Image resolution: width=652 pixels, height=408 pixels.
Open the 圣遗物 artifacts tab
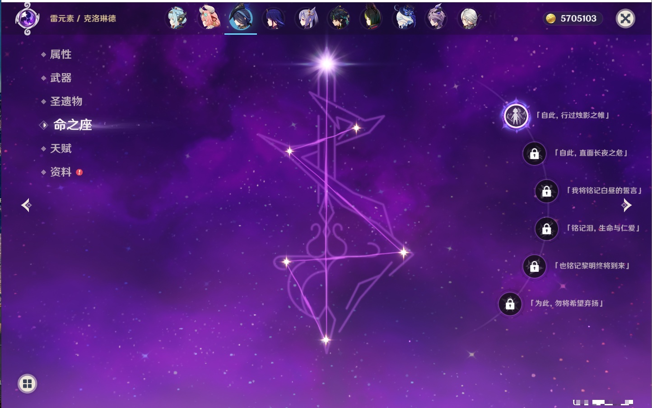(x=66, y=101)
